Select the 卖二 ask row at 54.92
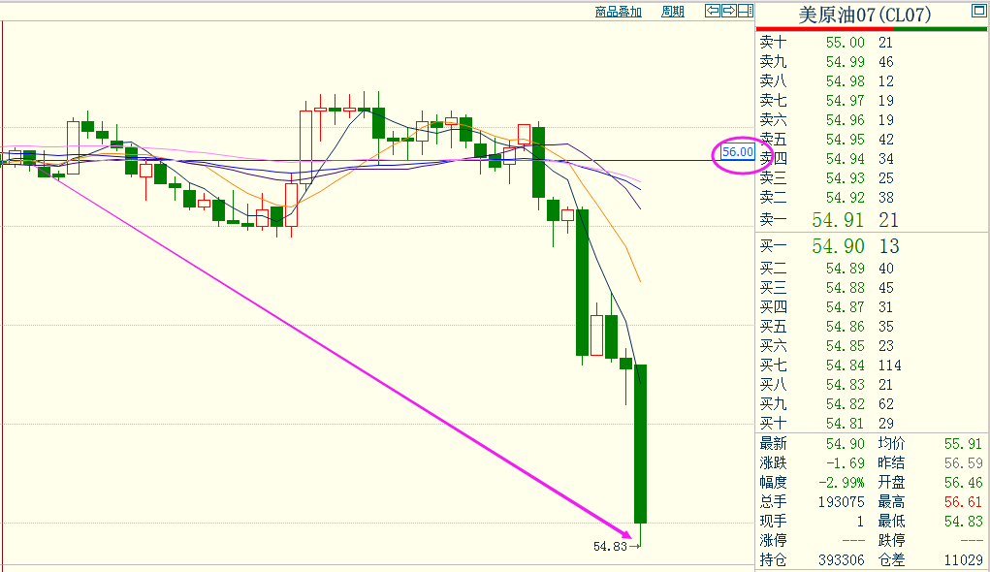 tap(872, 198)
